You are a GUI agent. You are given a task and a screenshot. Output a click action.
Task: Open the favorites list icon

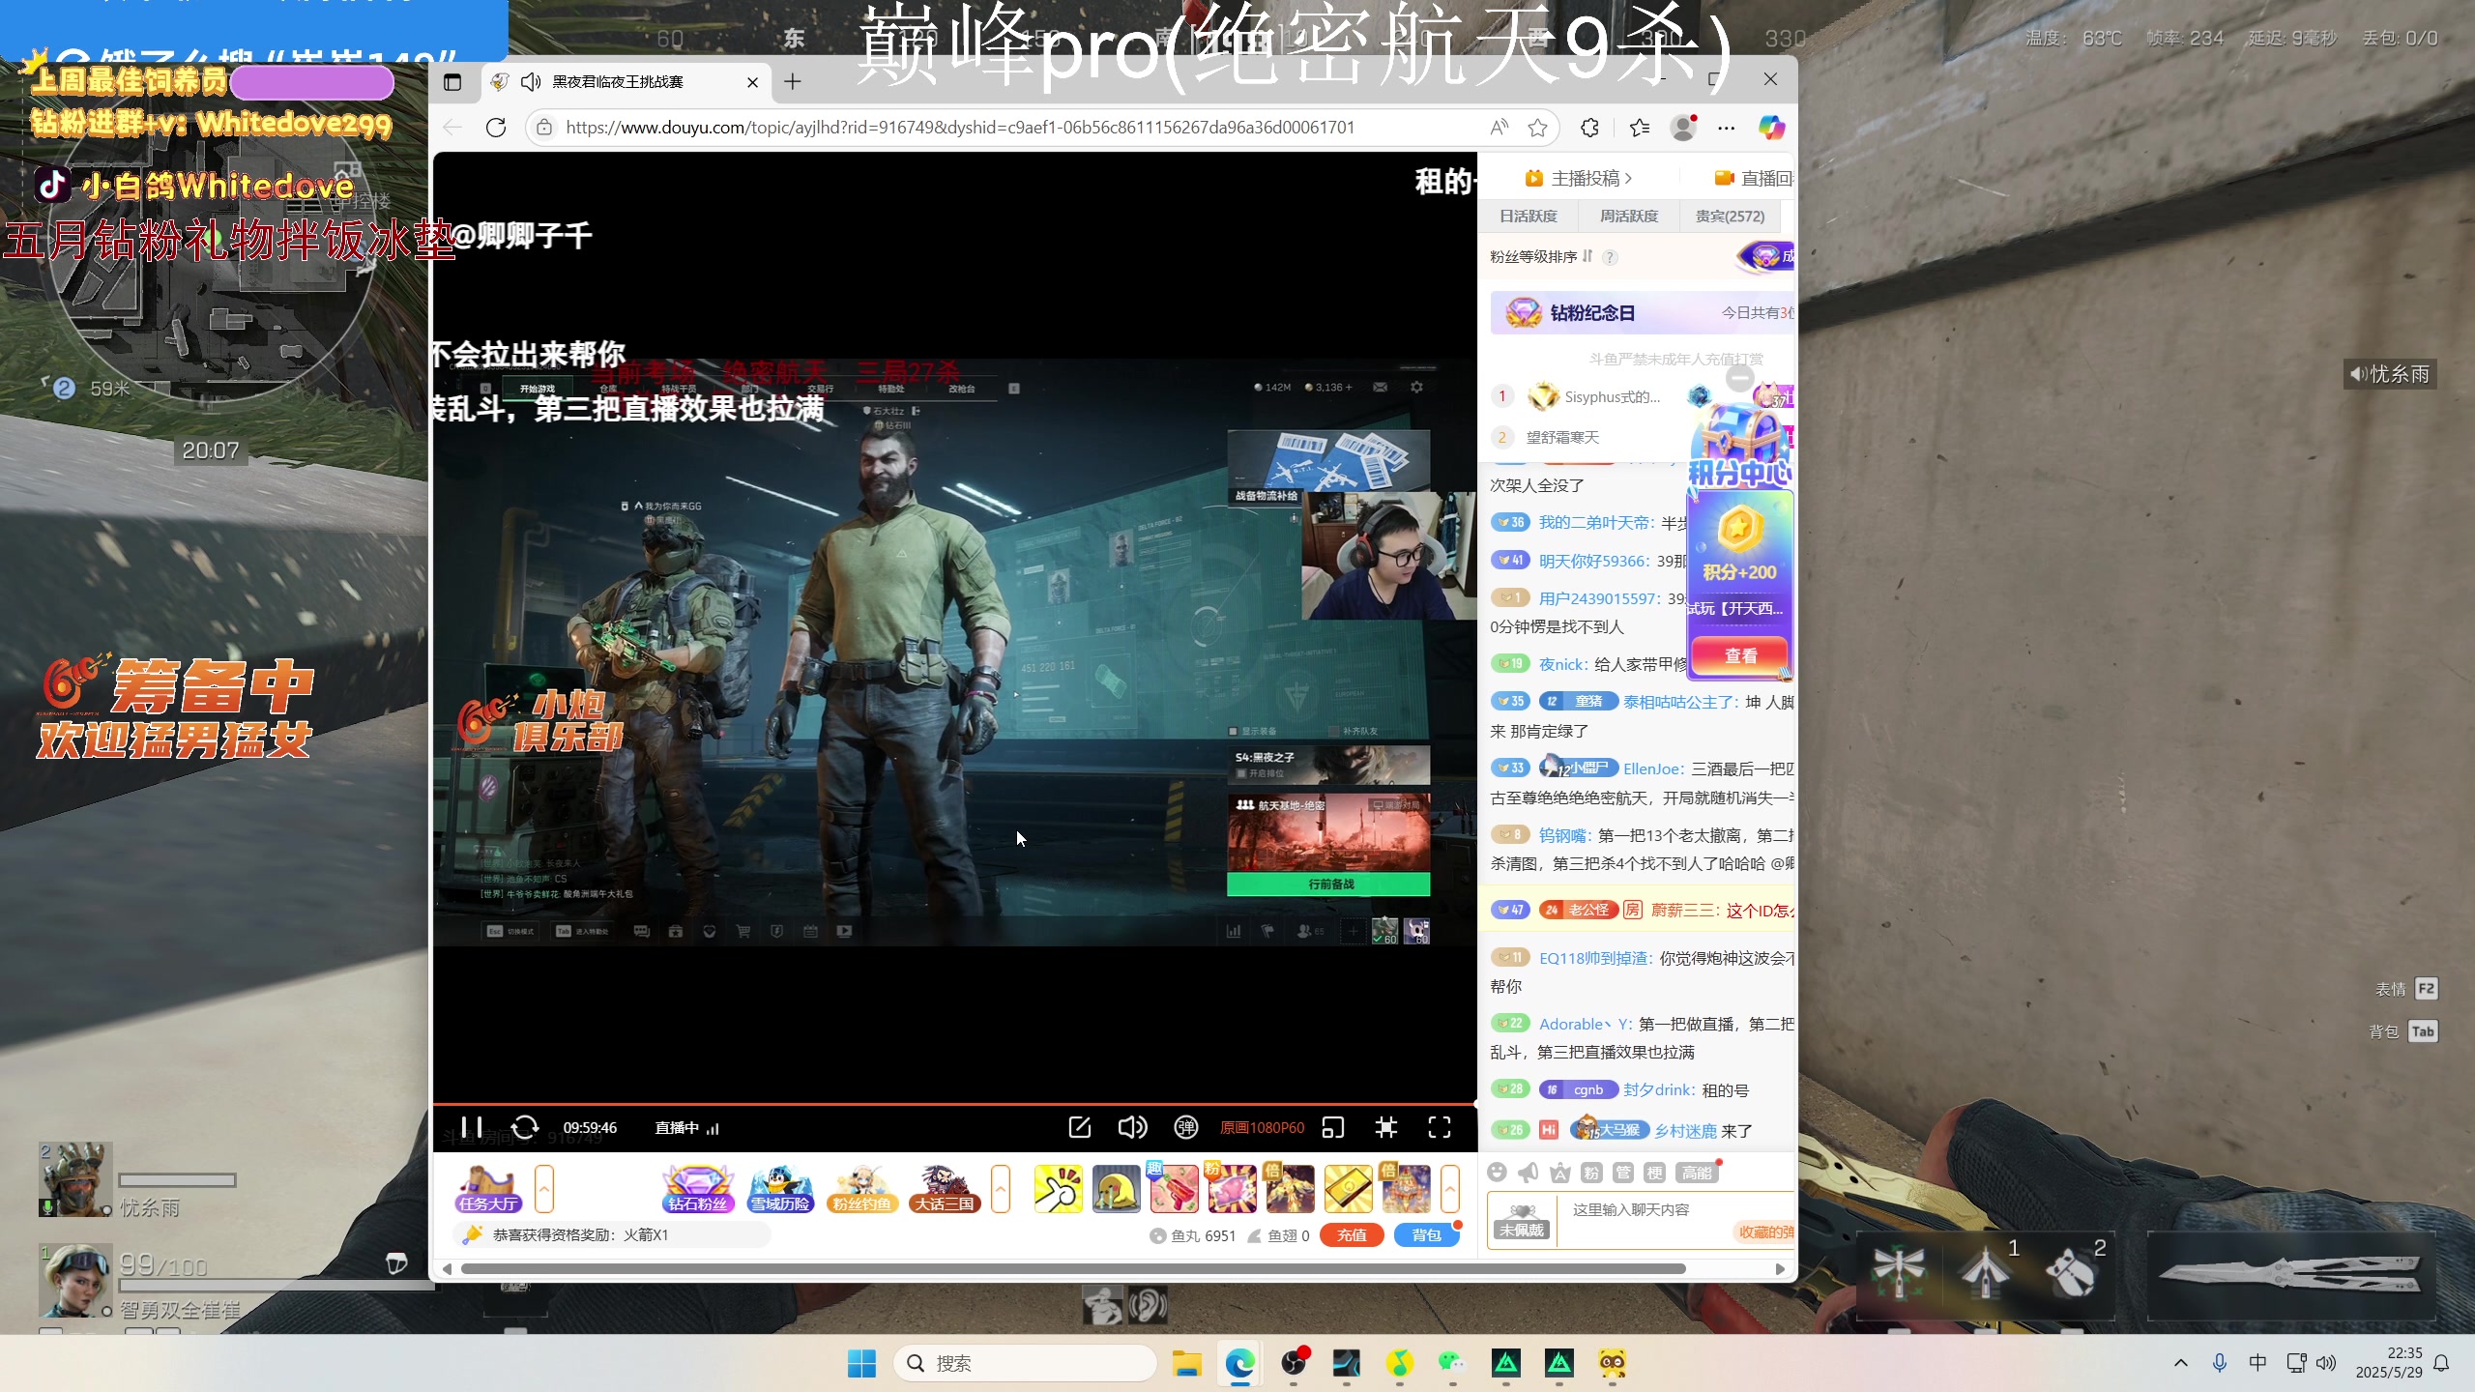(x=1640, y=128)
